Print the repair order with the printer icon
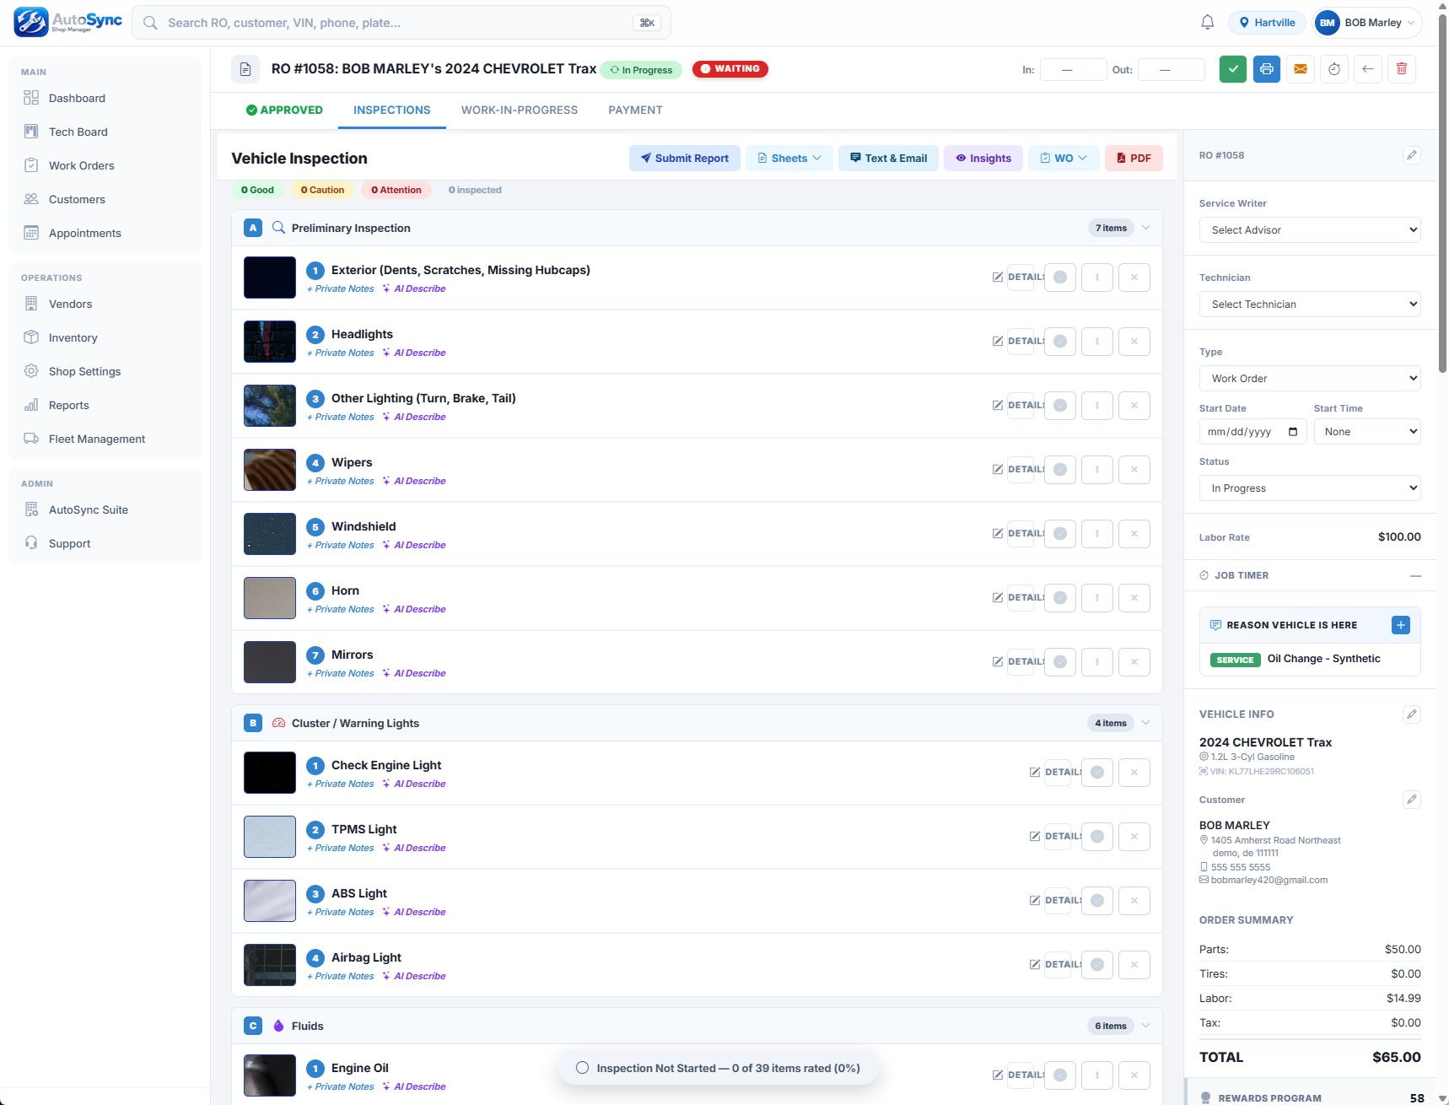The image size is (1449, 1105). (1266, 69)
